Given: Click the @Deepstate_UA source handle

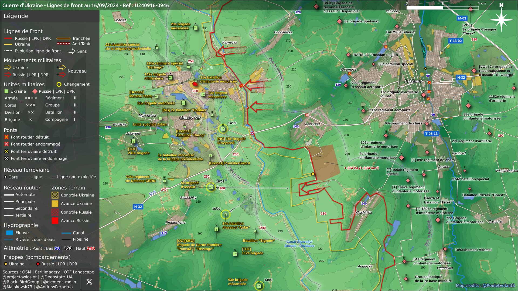Looking at the screenshot, I should point(57,277).
